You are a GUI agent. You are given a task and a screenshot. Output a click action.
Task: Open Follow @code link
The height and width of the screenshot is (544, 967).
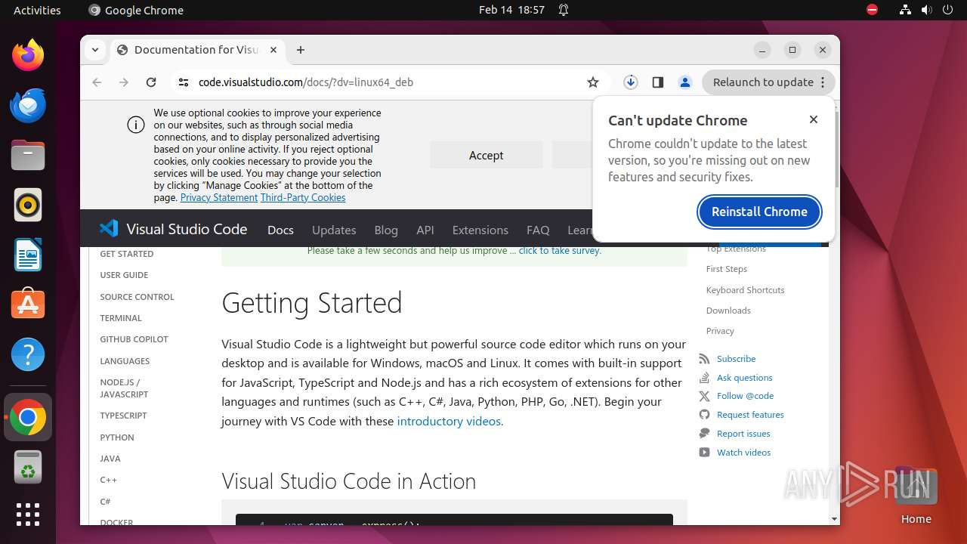(746, 396)
